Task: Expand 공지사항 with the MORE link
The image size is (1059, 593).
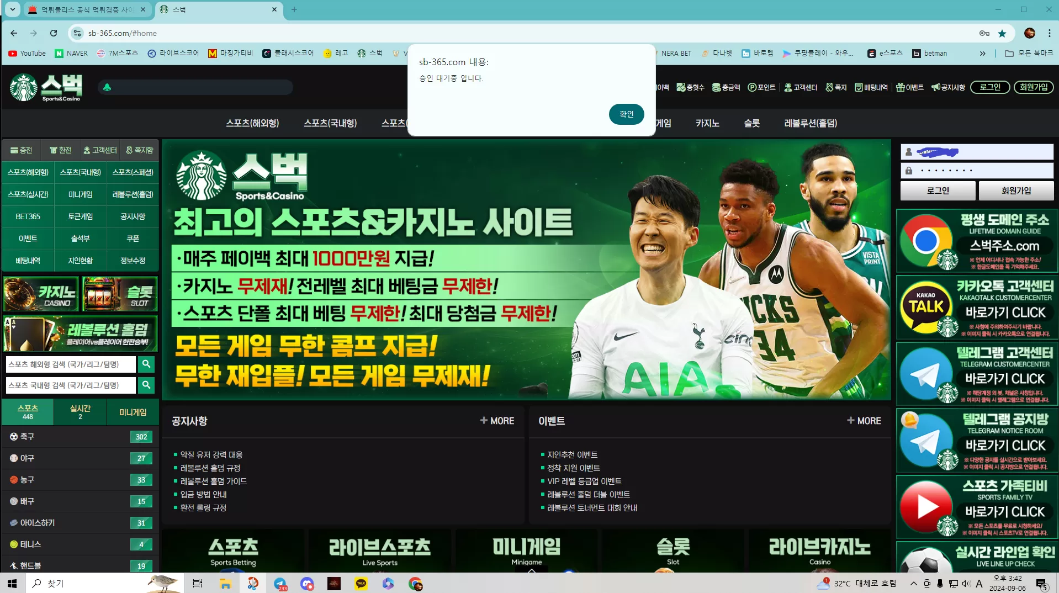Action: [497, 421]
